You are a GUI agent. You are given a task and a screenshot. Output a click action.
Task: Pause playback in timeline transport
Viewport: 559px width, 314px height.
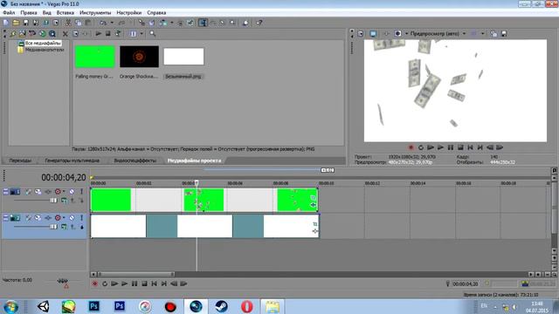(x=135, y=283)
